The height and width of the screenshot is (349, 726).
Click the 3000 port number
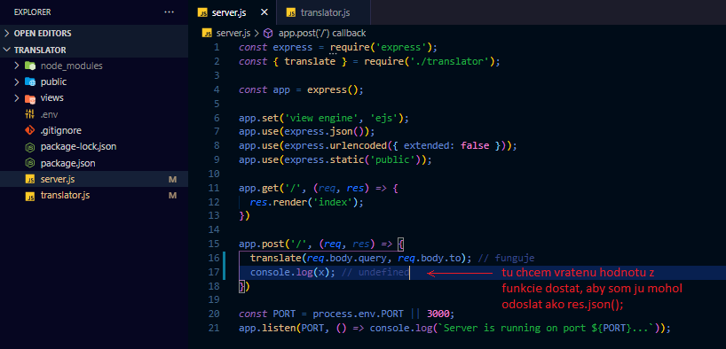point(438,314)
